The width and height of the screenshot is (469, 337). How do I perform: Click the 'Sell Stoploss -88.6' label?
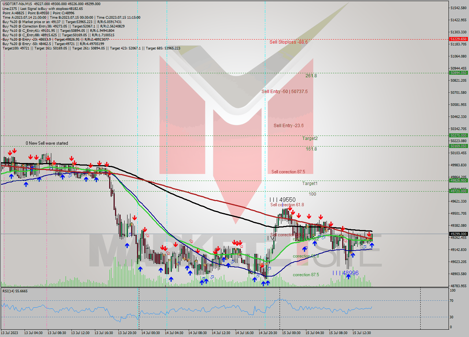(x=288, y=42)
